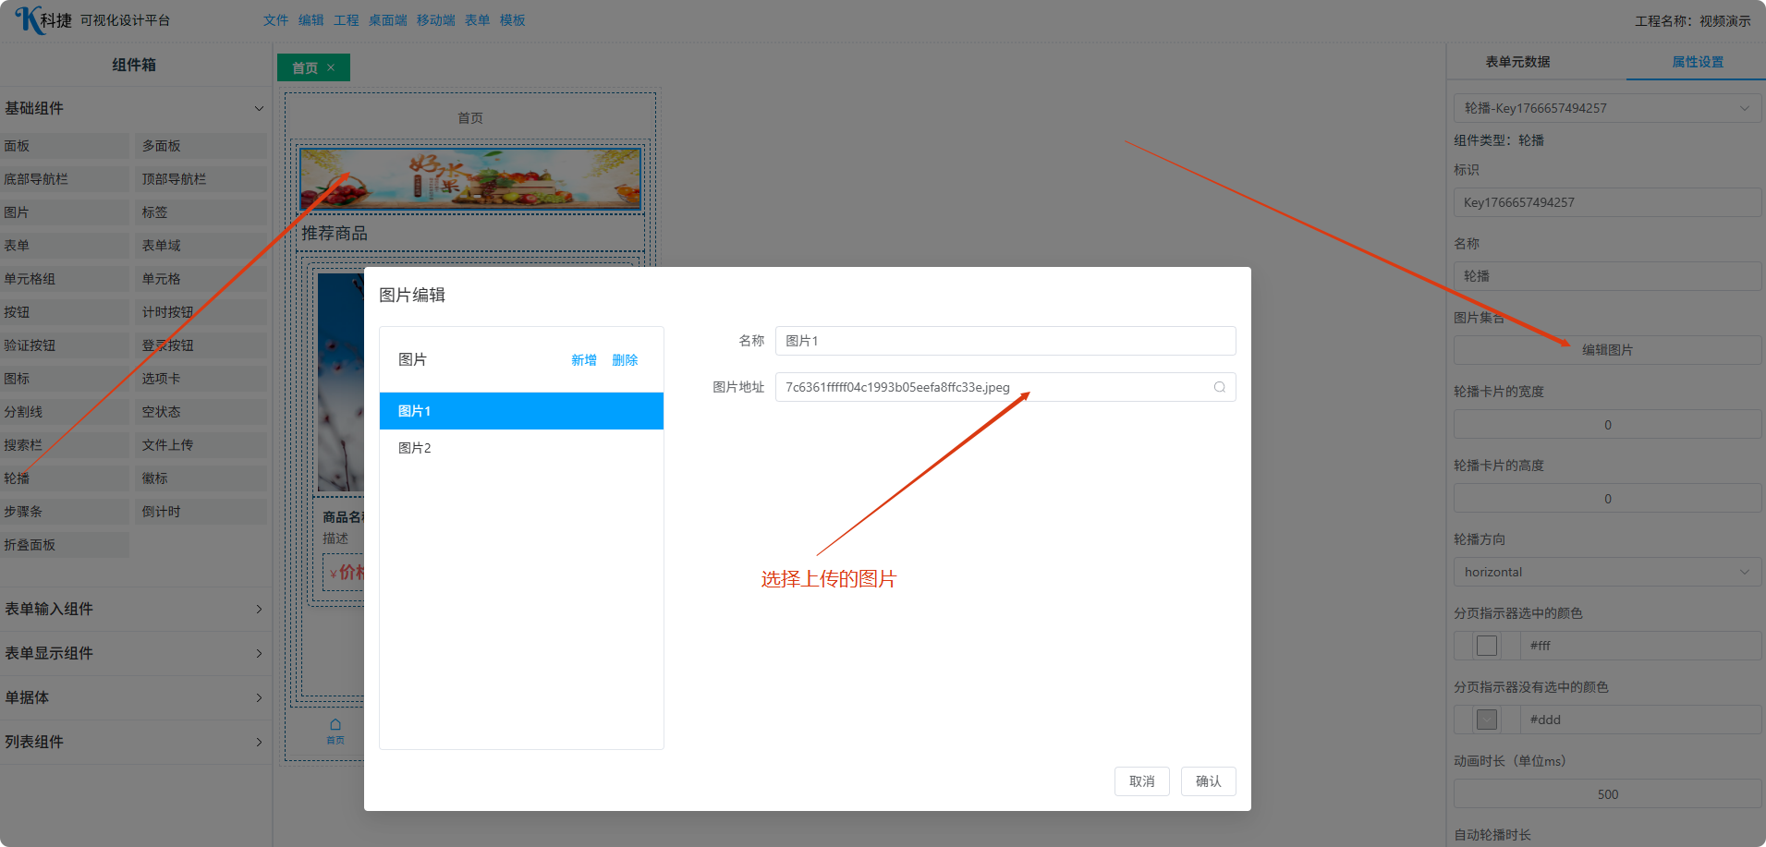The image size is (1766, 847).
Task: Click 删除 to remove the image
Action: coord(625,360)
